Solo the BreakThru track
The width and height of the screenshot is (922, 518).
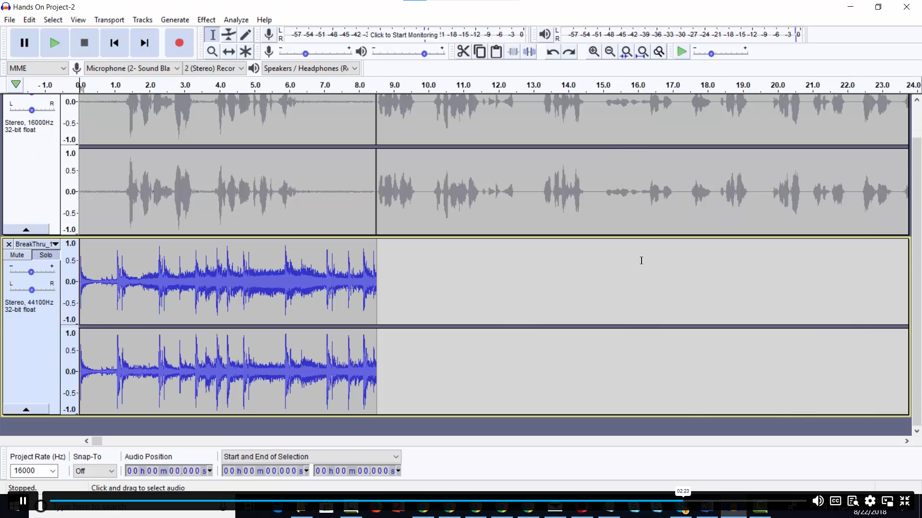(x=46, y=255)
